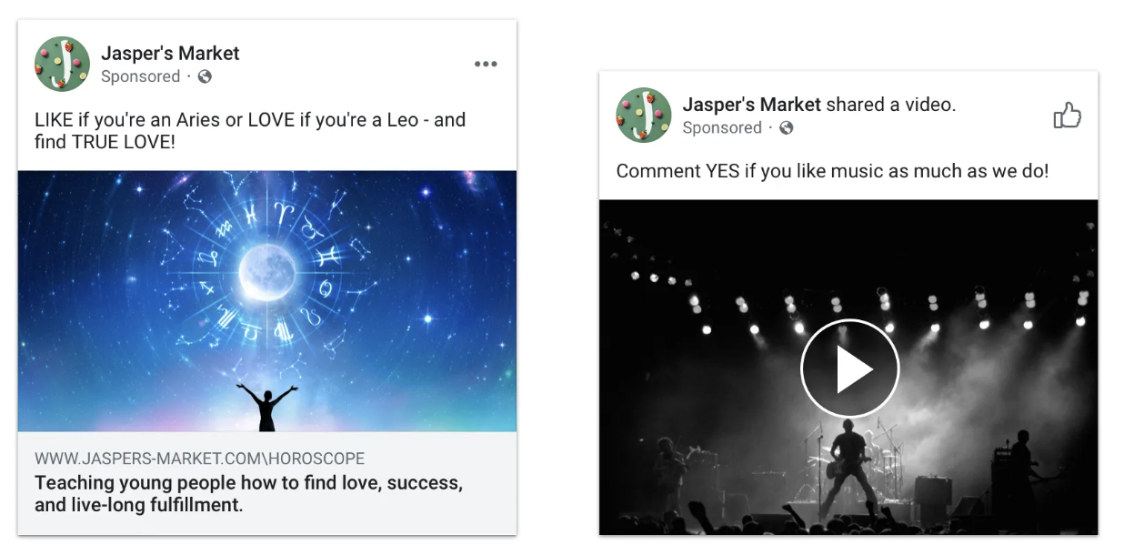Click the 'shared a video' post text
The width and height of the screenshot is (1124, 555).
tap(888, 104)
